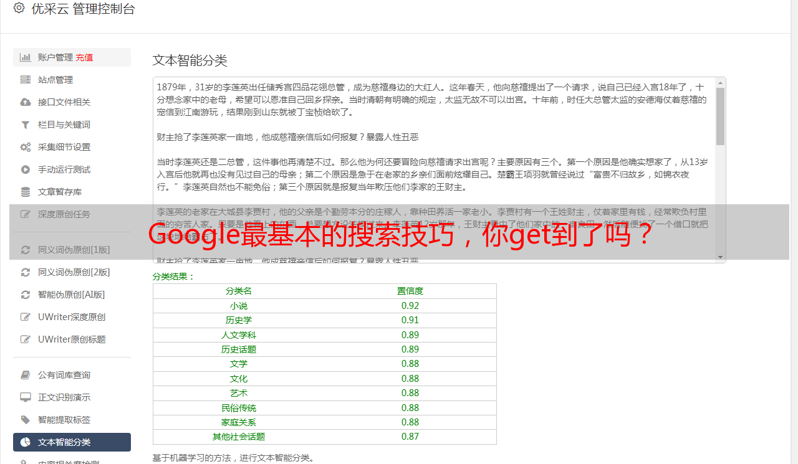798x464 pixels.
Task: Open UWriter深度原创
Action: [x=72, y=317]
